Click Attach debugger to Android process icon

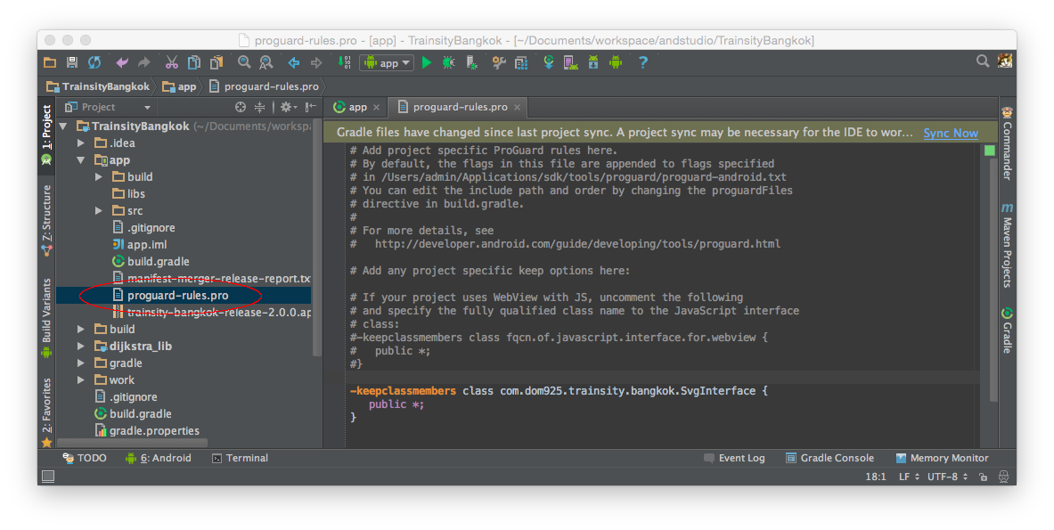[472, 62]
